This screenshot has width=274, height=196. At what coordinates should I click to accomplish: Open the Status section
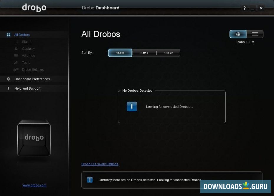(x=27, y=42)
